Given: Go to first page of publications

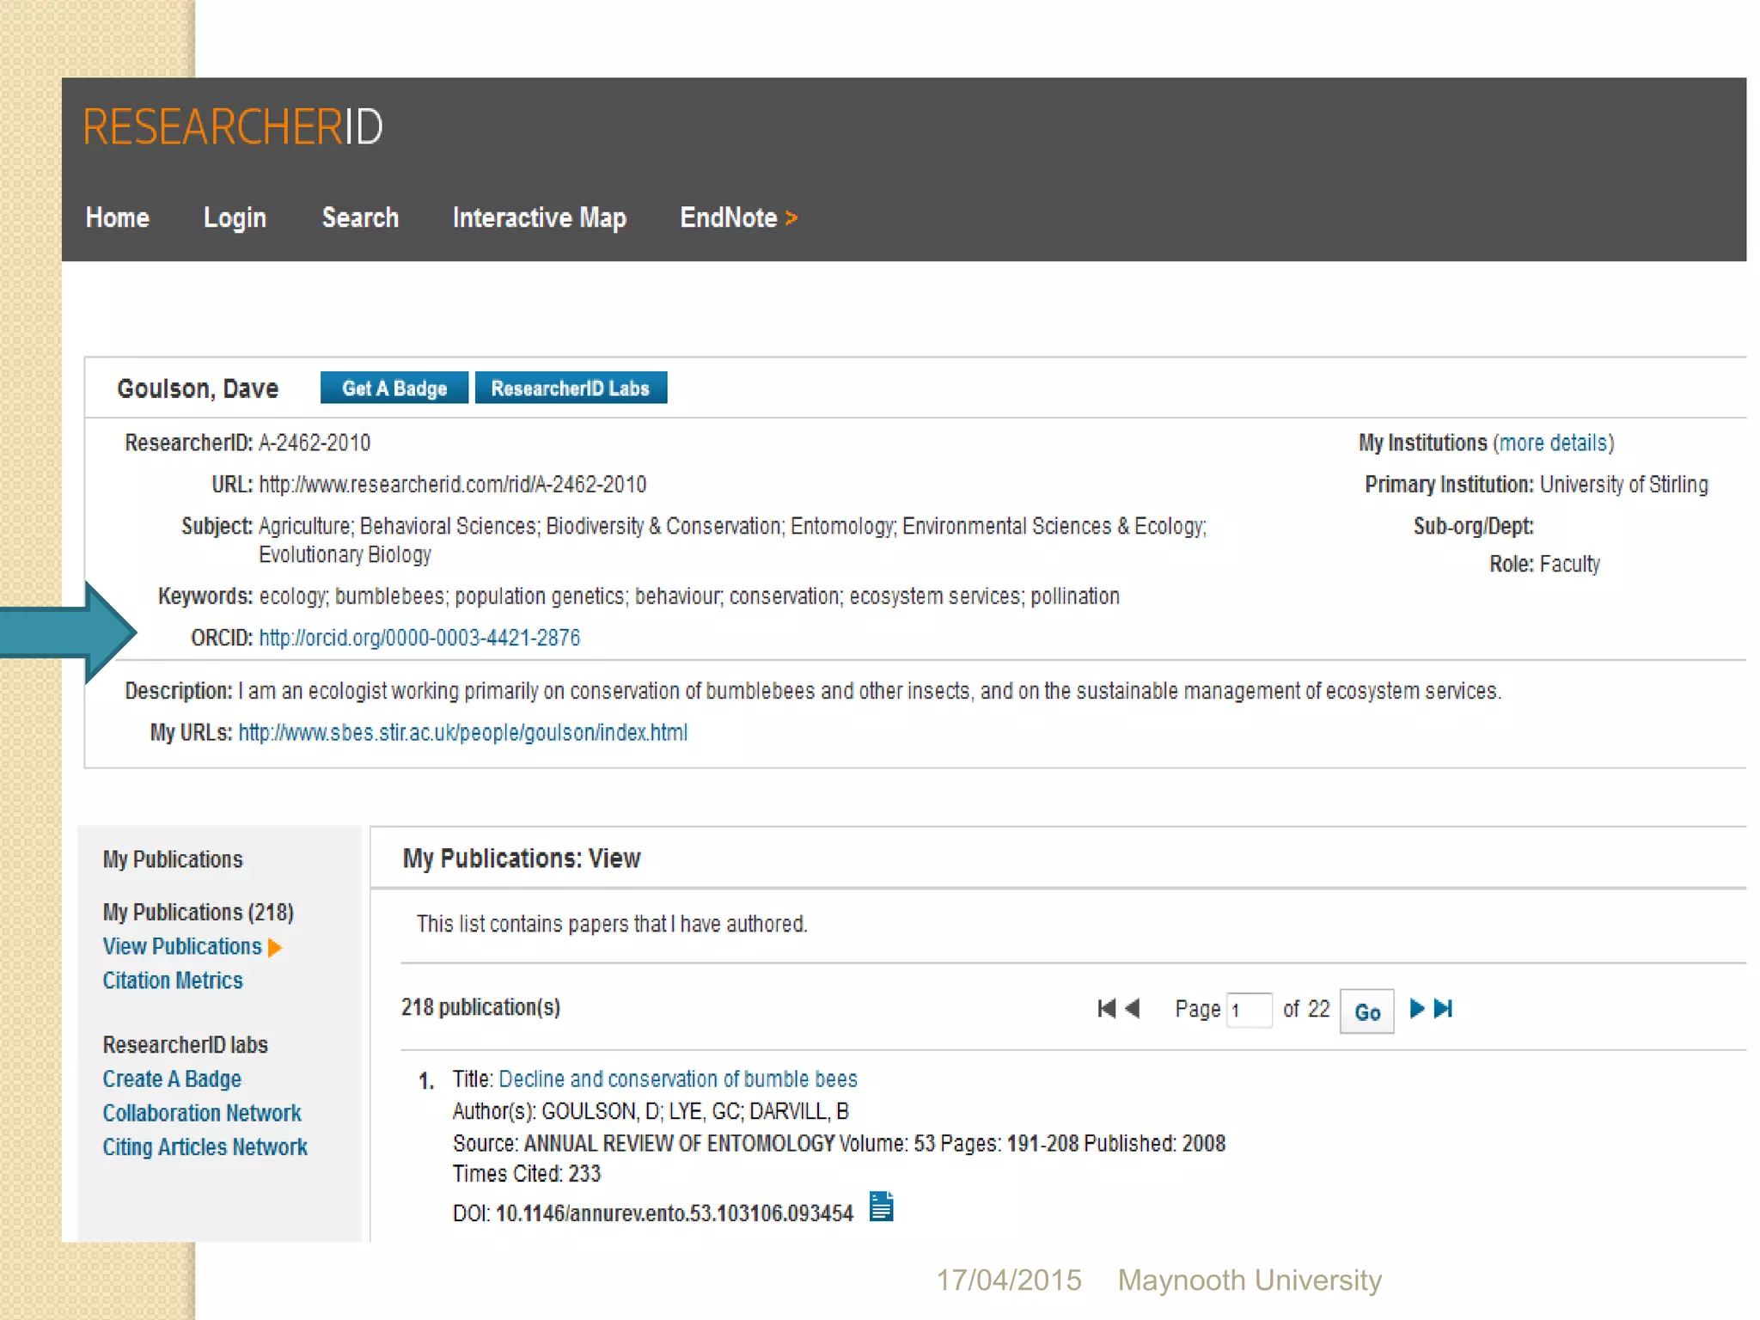Looking at the screenshot, I should [x=1106, y=1008].
